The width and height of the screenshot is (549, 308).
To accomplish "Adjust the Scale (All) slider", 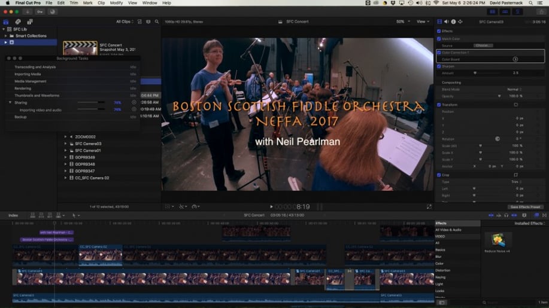I will pos(480,146).
